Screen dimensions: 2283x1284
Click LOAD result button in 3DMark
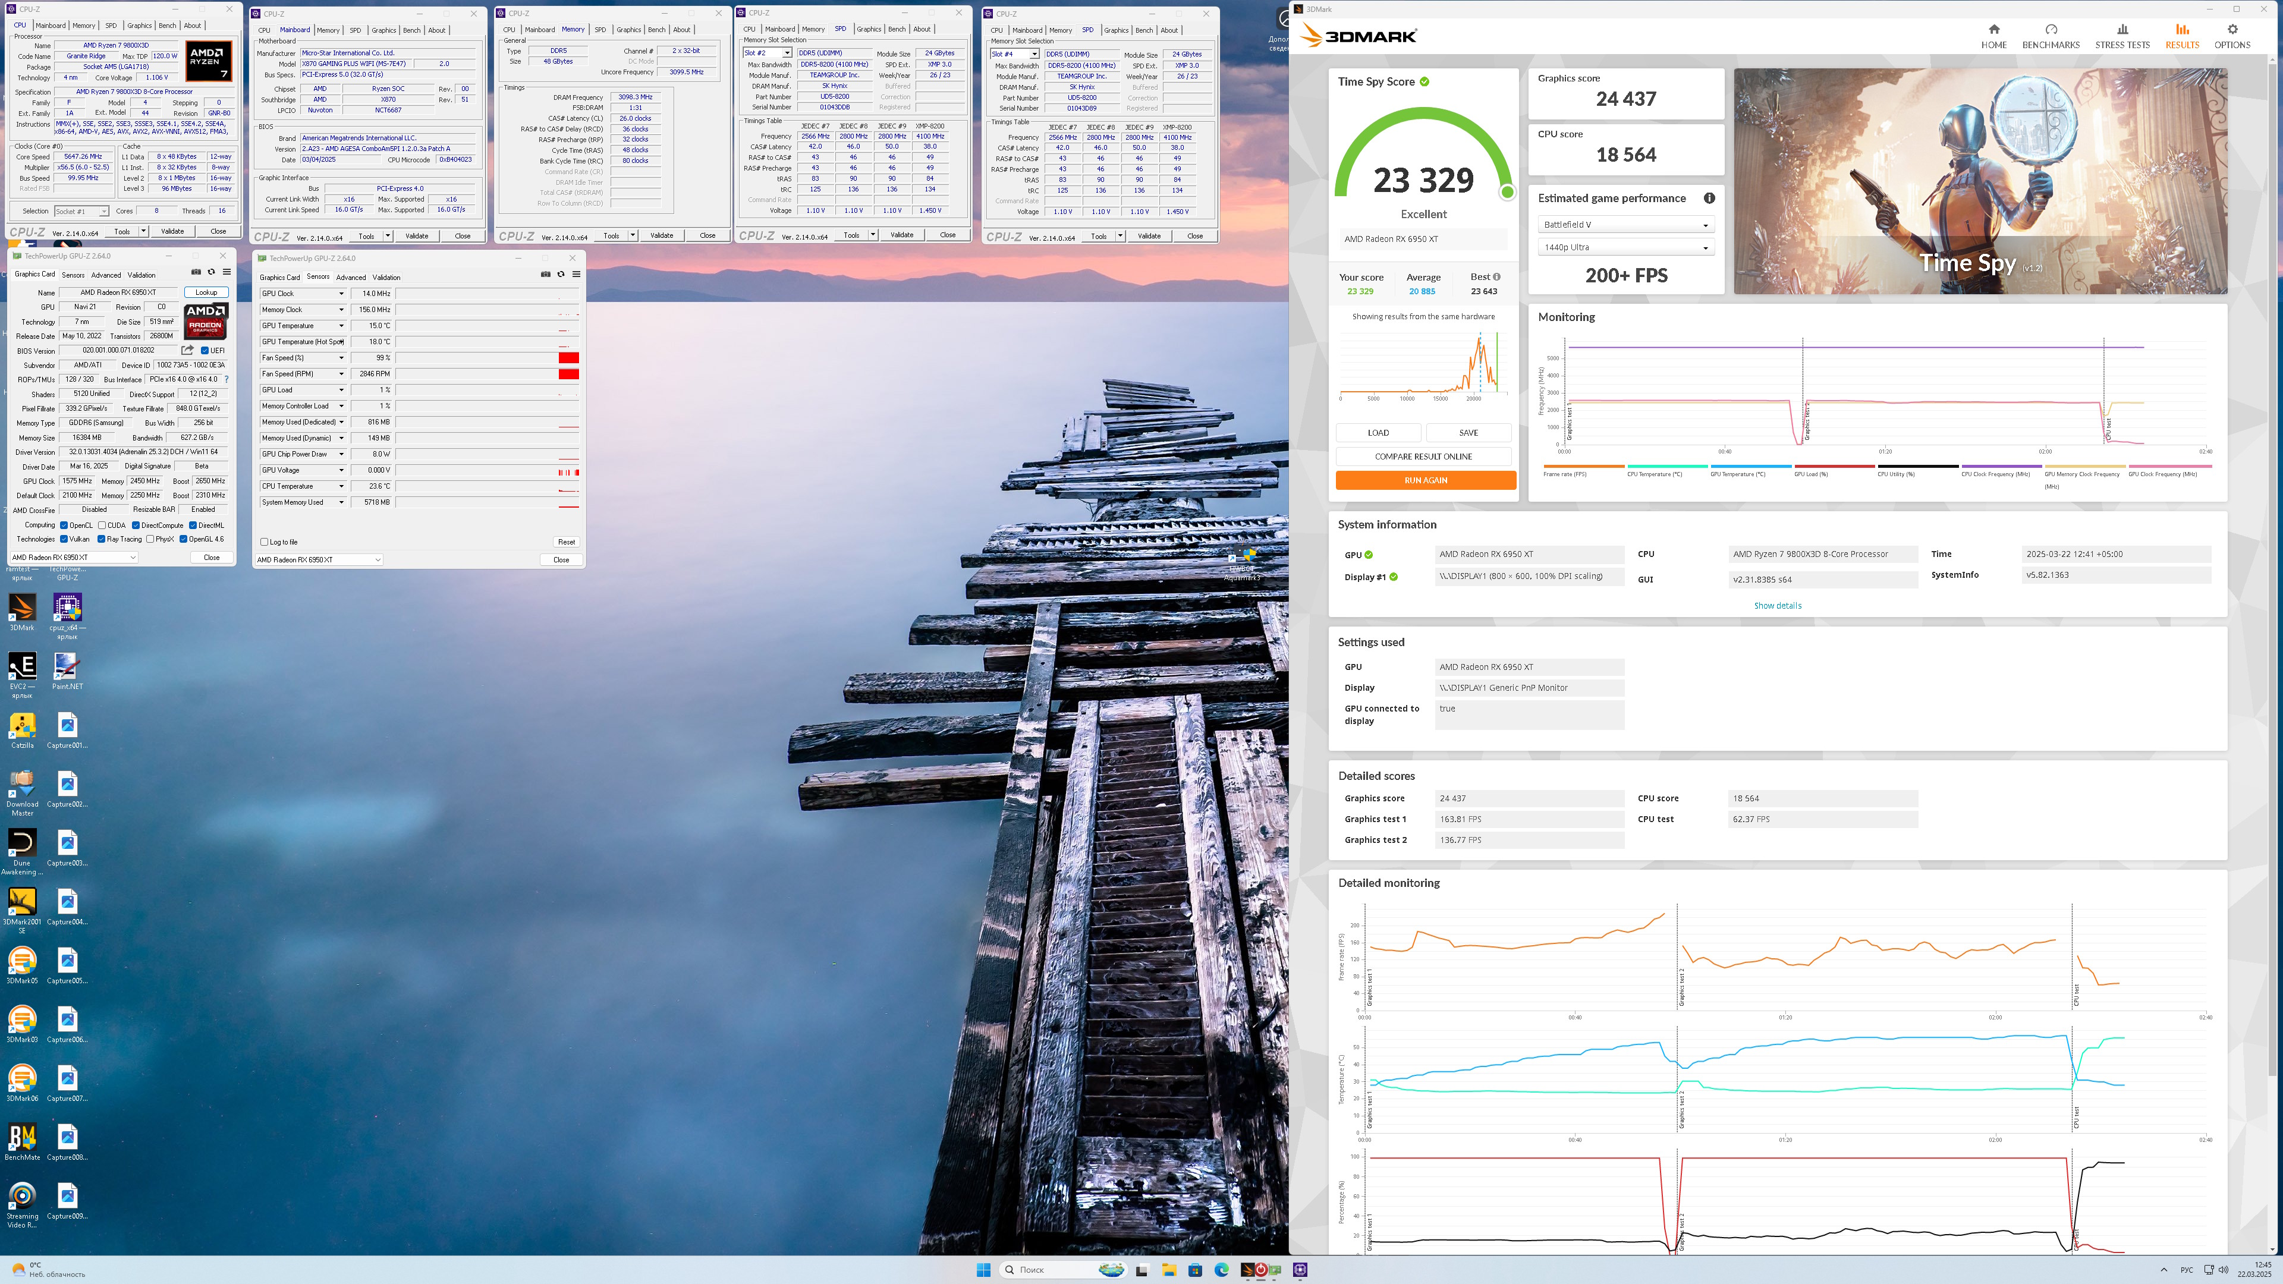[1378, 432]
